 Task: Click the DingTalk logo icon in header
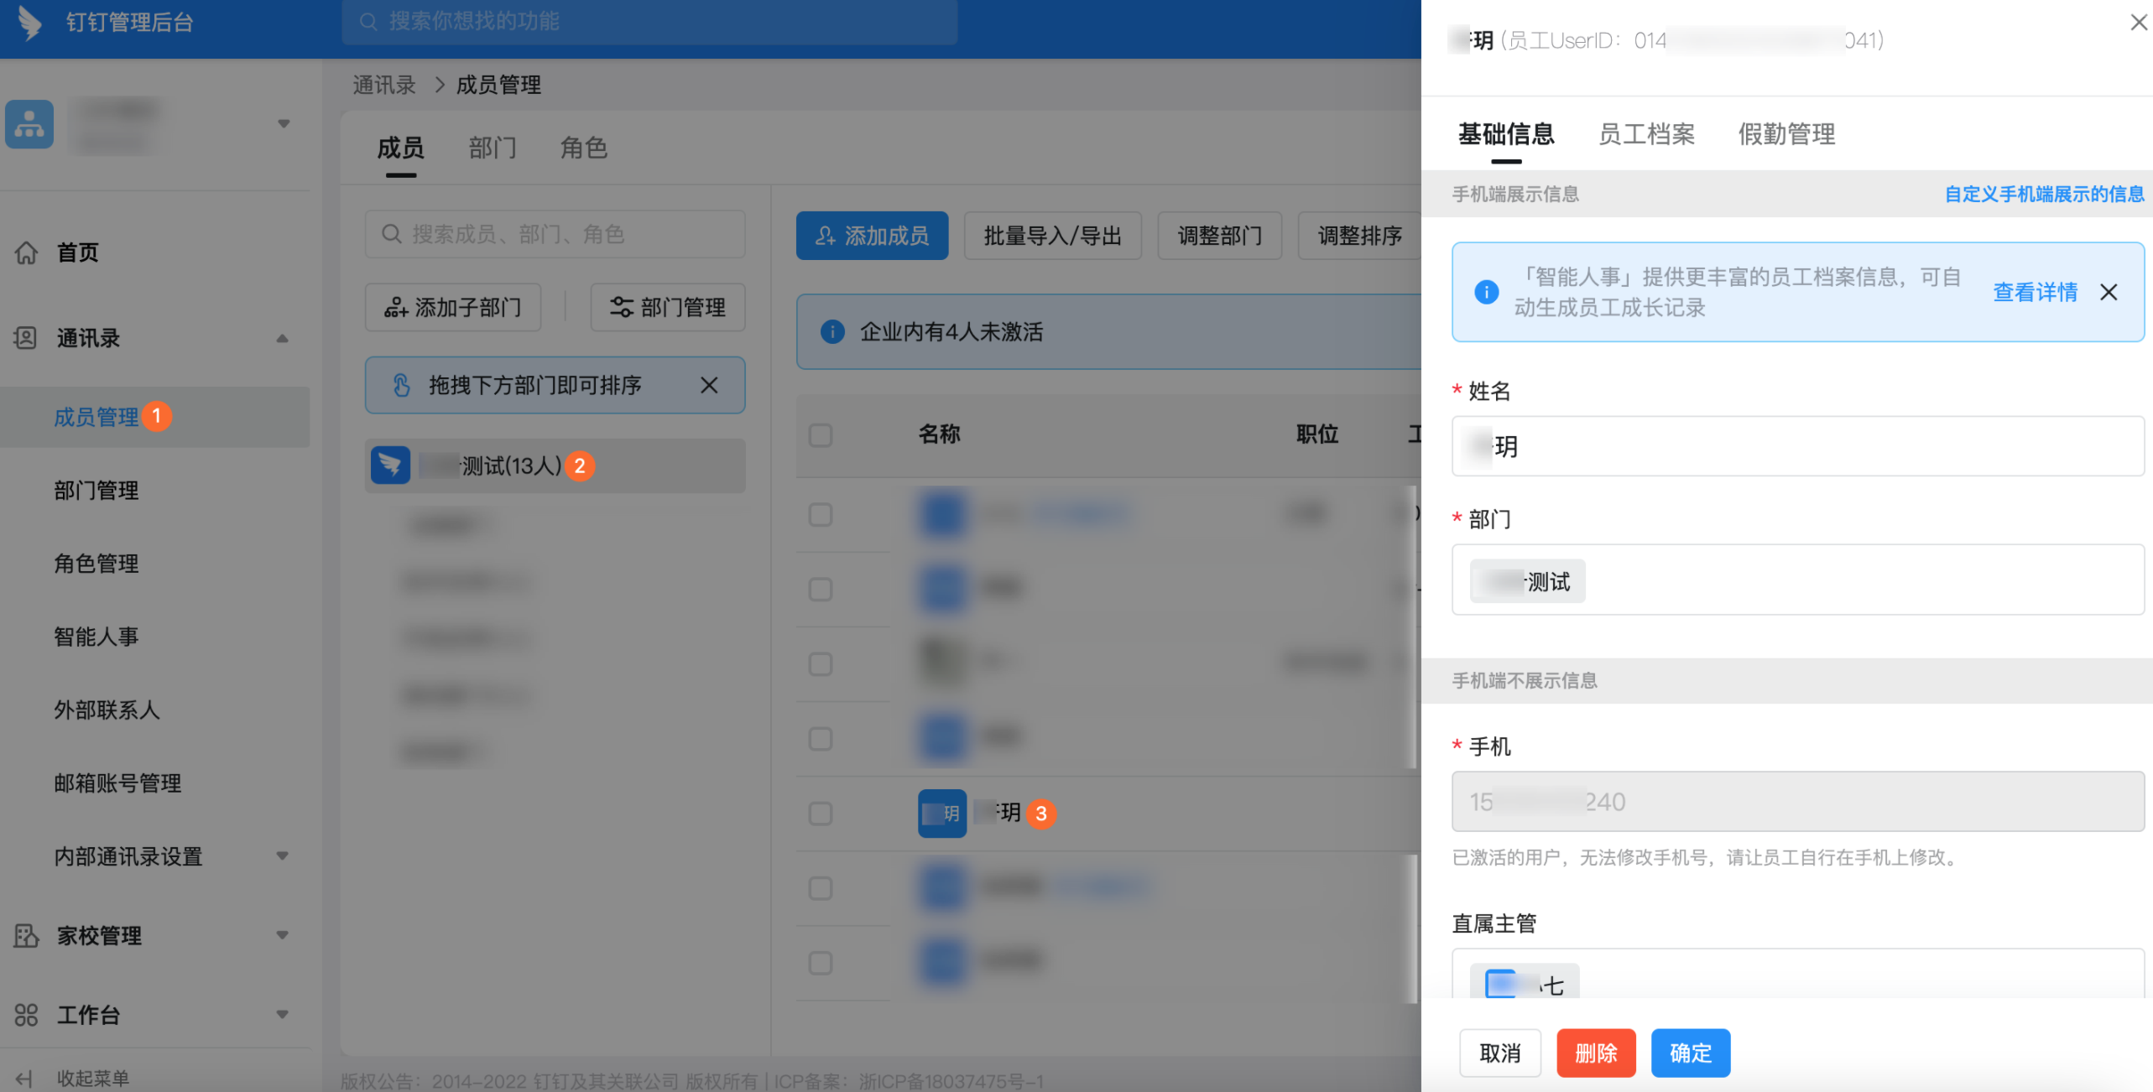point(30,22)
